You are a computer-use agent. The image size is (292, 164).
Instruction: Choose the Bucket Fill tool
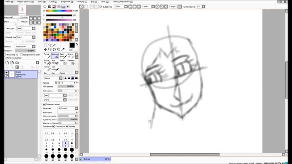click(47, 62)
